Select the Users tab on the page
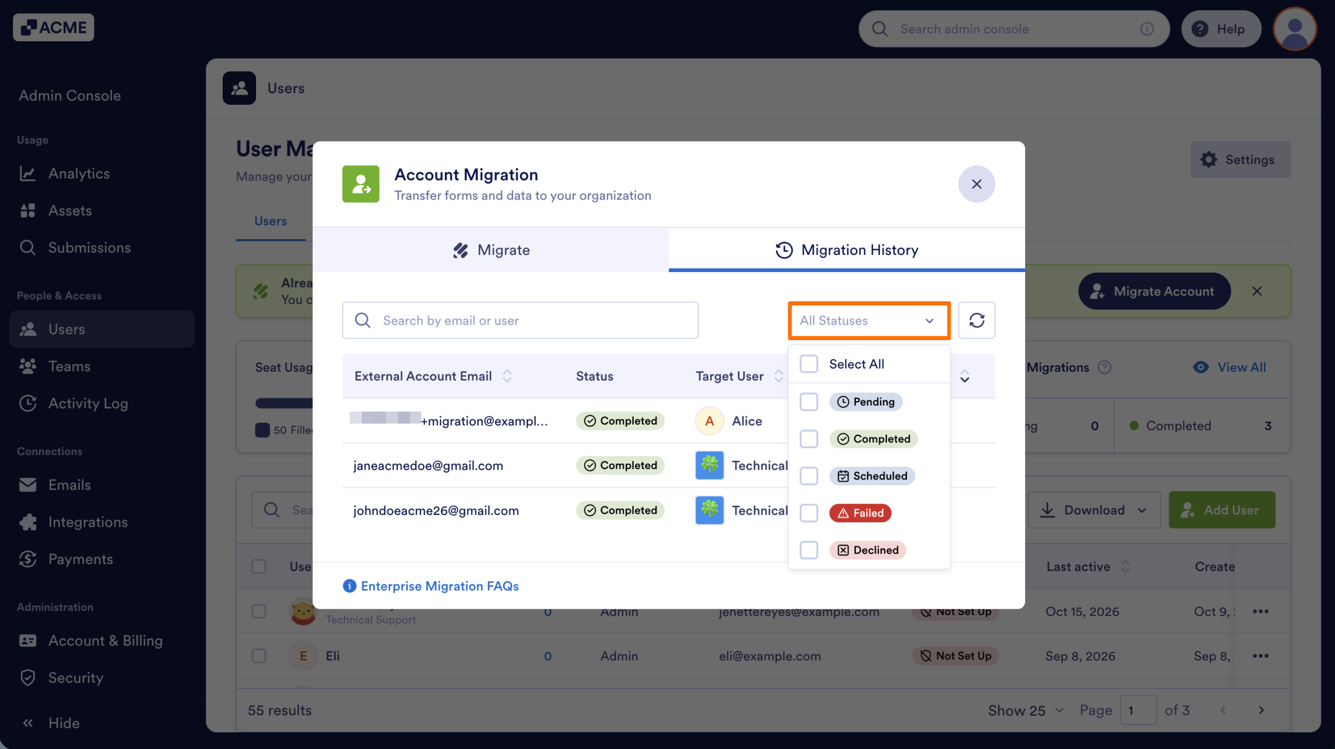The height and width of the screenshot is (749, 1335). point(271,221)
